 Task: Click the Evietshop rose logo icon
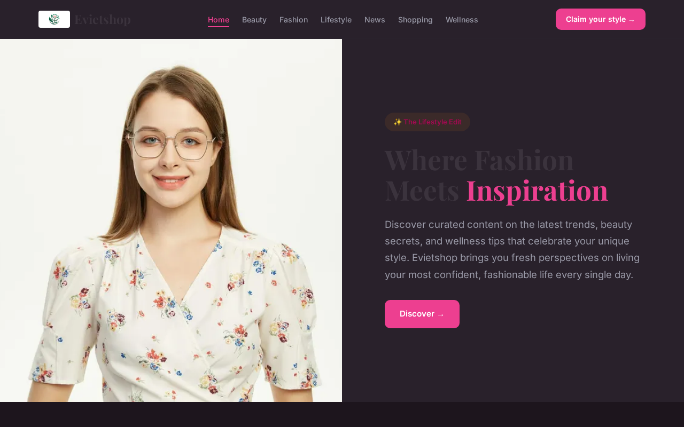tap(54, 19)
